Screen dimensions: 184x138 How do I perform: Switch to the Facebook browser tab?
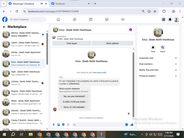tap(71, 4)
